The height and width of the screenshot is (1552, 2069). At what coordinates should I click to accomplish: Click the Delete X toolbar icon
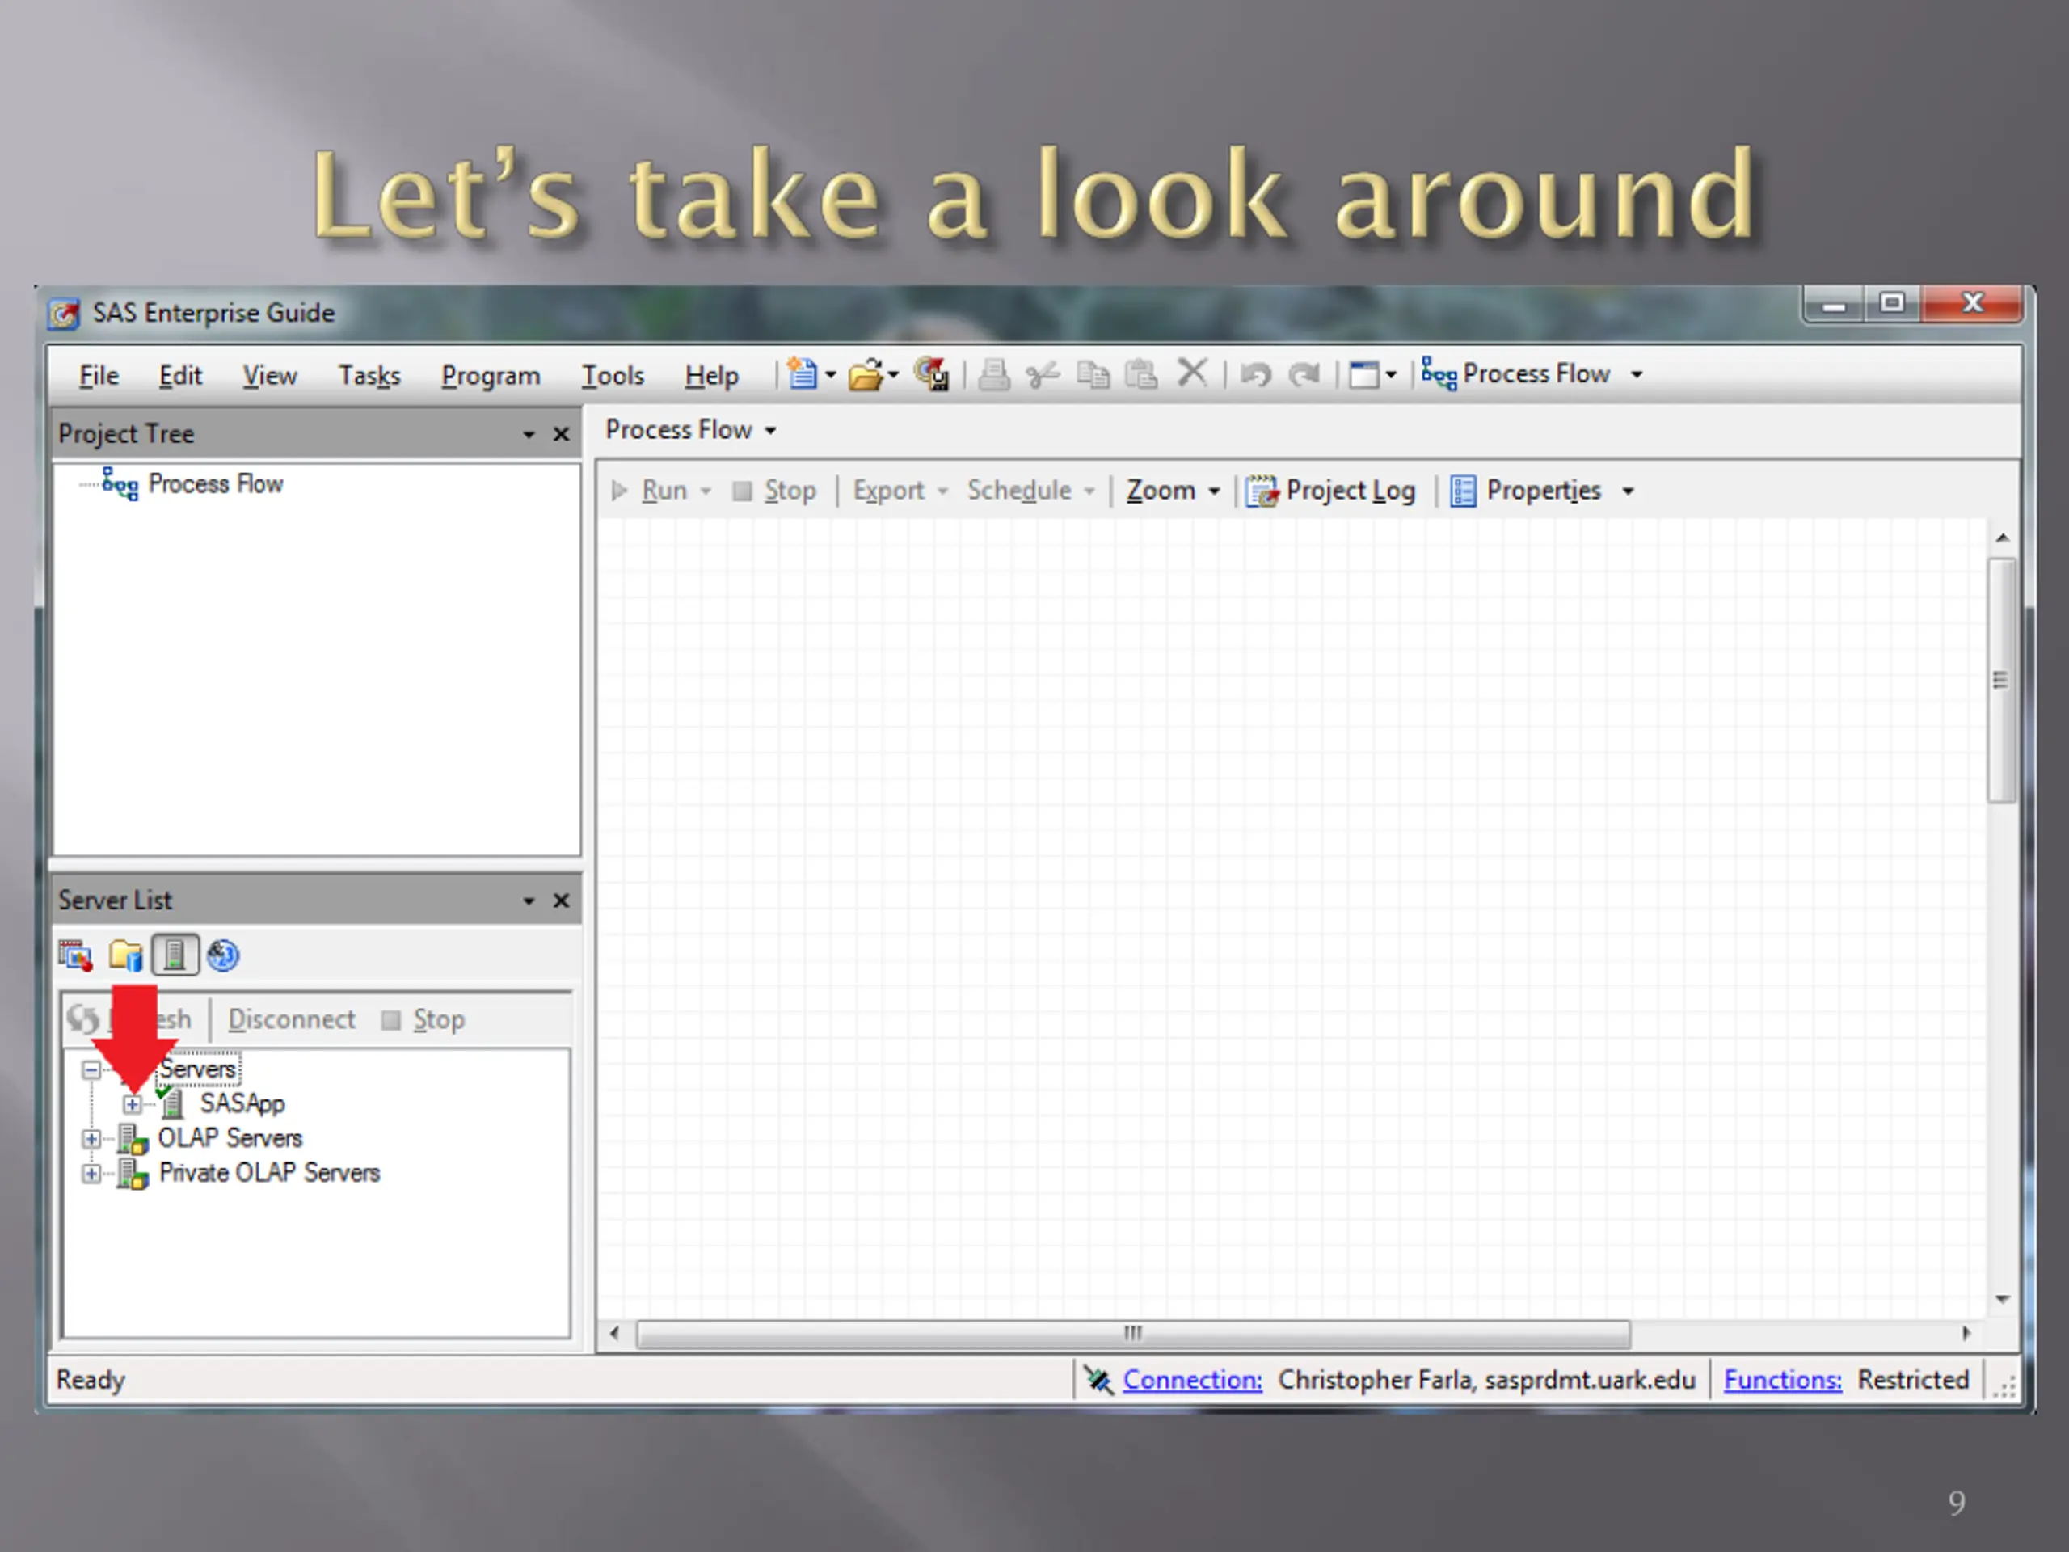tap(1191, 373)
